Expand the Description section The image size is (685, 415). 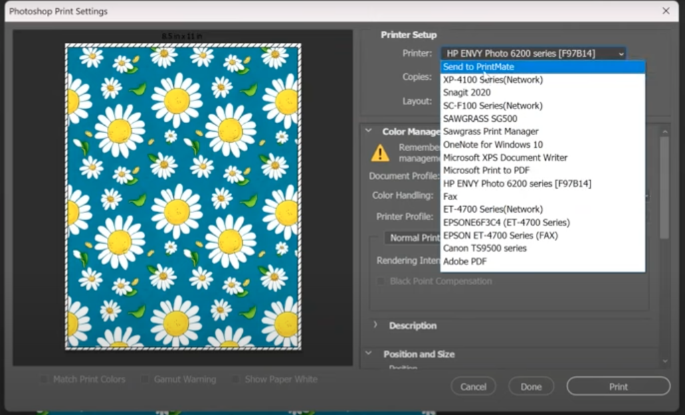click(x=375, y=325)
